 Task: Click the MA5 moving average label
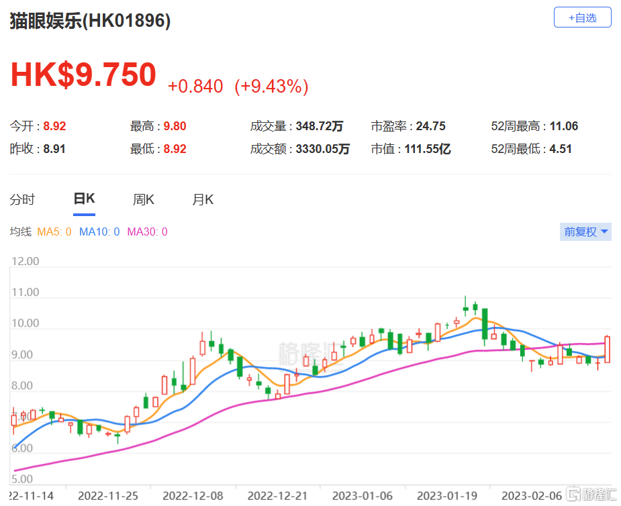[x=54, y=232]
